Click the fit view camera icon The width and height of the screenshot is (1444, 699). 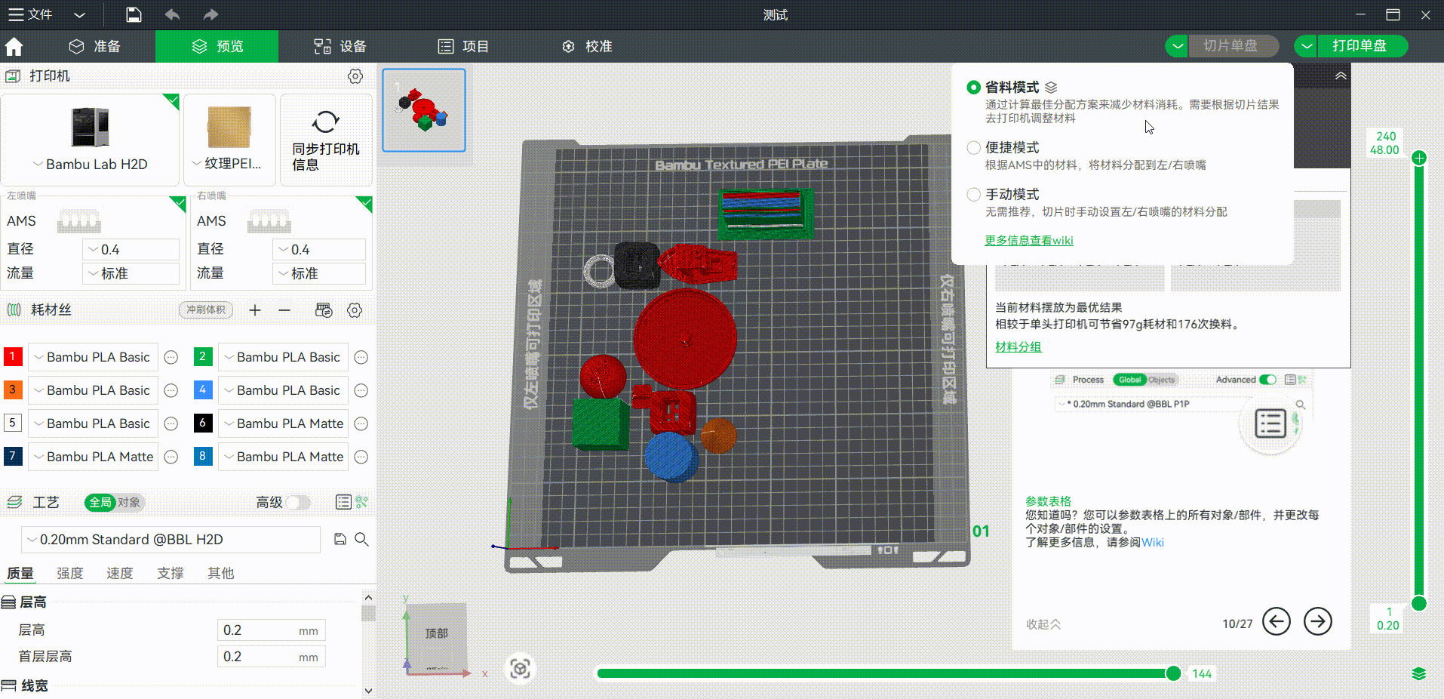(521, 669)
